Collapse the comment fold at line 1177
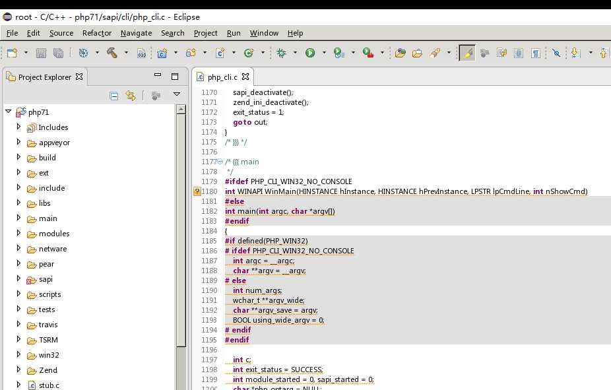The image size is (611, 390). pyautogui.click(x=220, y=161)
